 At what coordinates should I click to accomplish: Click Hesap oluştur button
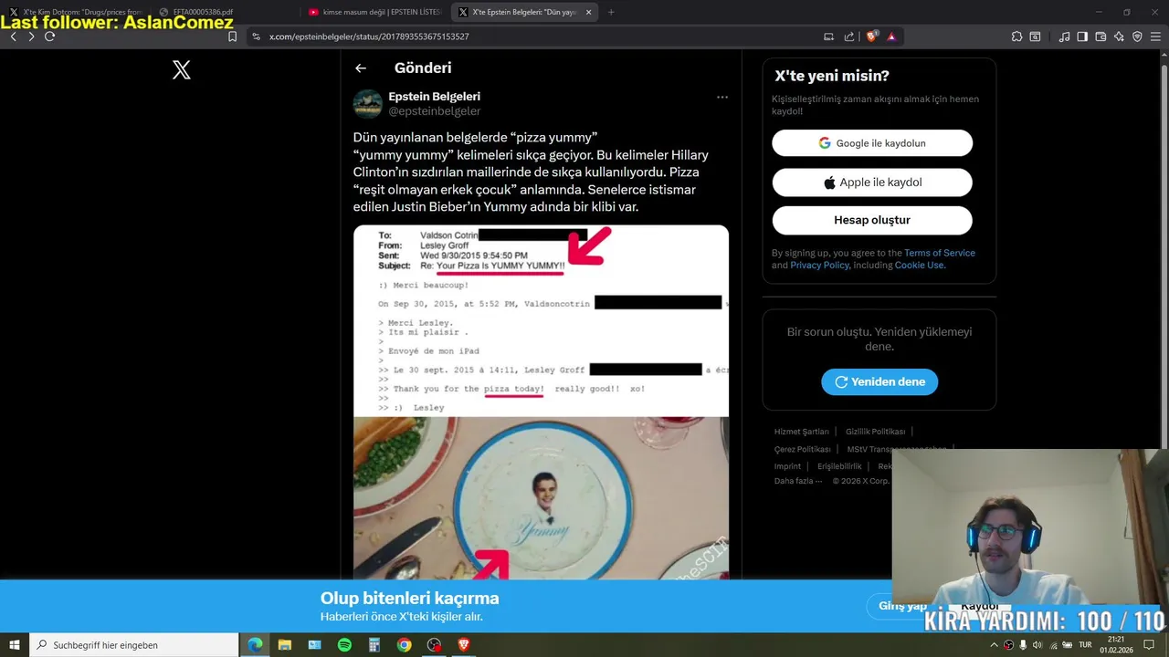click(x=872, y=220)
